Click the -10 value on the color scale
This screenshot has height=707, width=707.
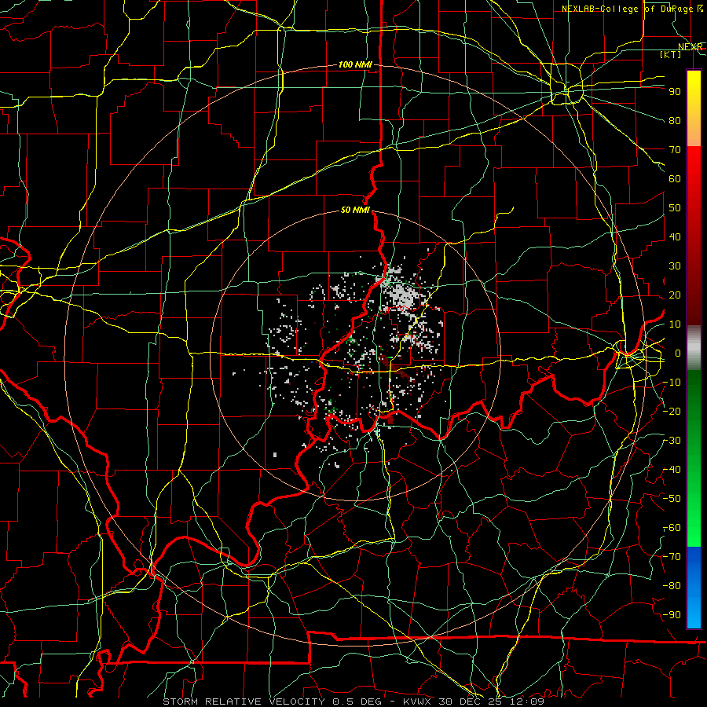pyautogui.click(x=672, y=383)
